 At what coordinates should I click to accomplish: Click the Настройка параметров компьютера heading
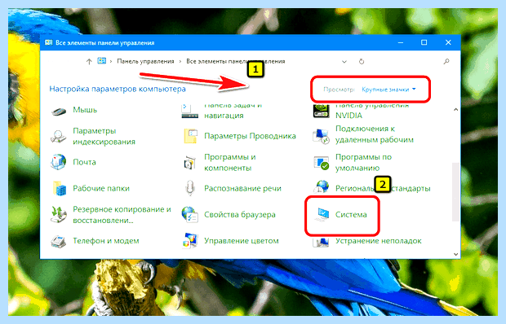[118, 89]
